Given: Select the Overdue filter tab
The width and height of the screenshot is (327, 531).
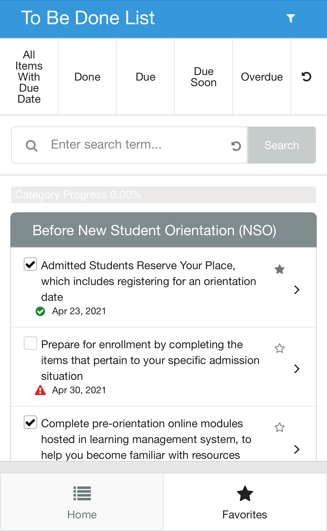Looking at the screenshot, I should 262,77.
